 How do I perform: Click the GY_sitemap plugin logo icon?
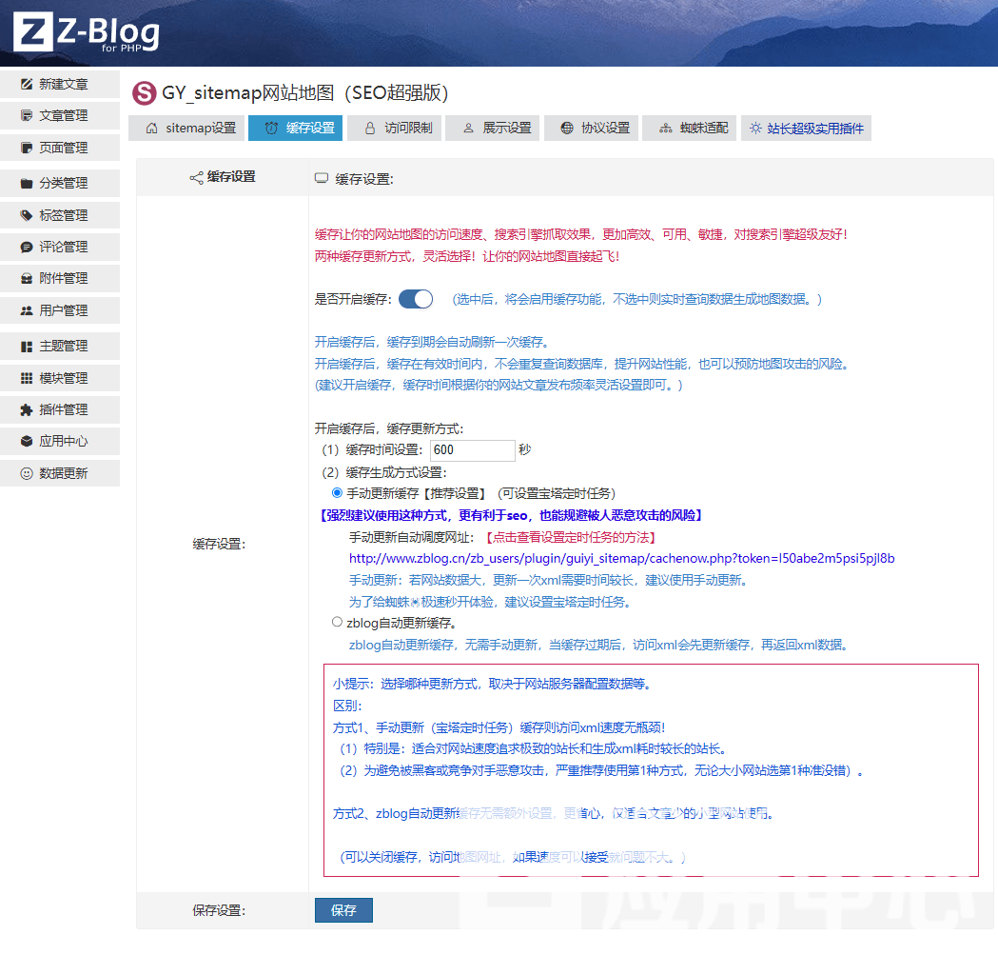(144, 93)
